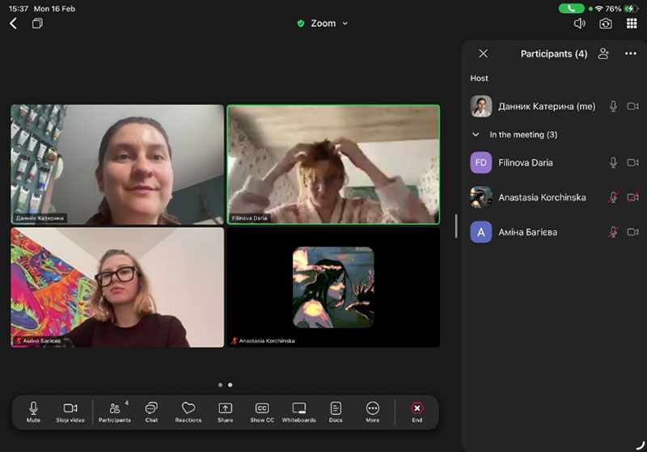The width and height of the screenshot is (647, 452).
Task: Toggle speaker audio output icon
Action: coord(580,23)
